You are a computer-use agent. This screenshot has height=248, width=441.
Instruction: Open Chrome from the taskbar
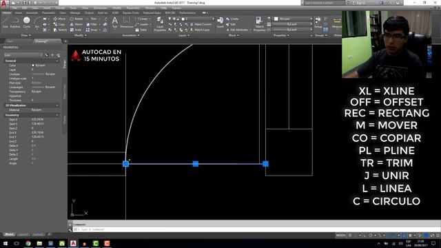pos(28,243)
